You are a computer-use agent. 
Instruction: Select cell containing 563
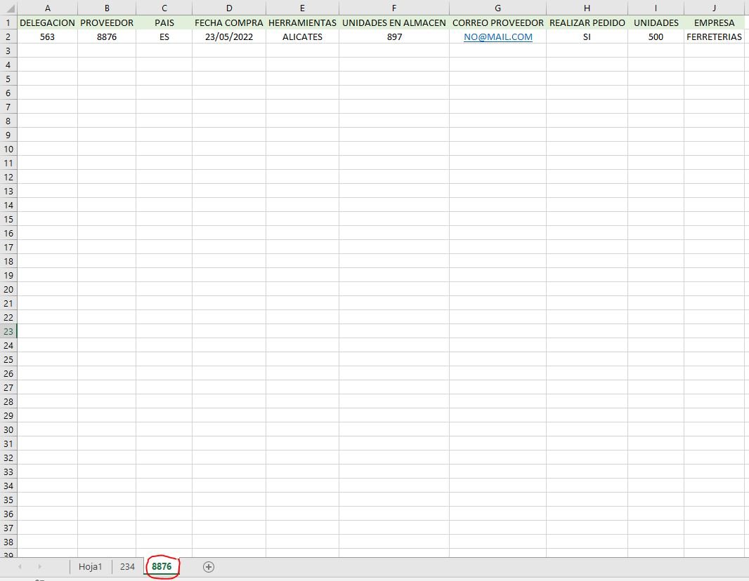tap(47, 36)
